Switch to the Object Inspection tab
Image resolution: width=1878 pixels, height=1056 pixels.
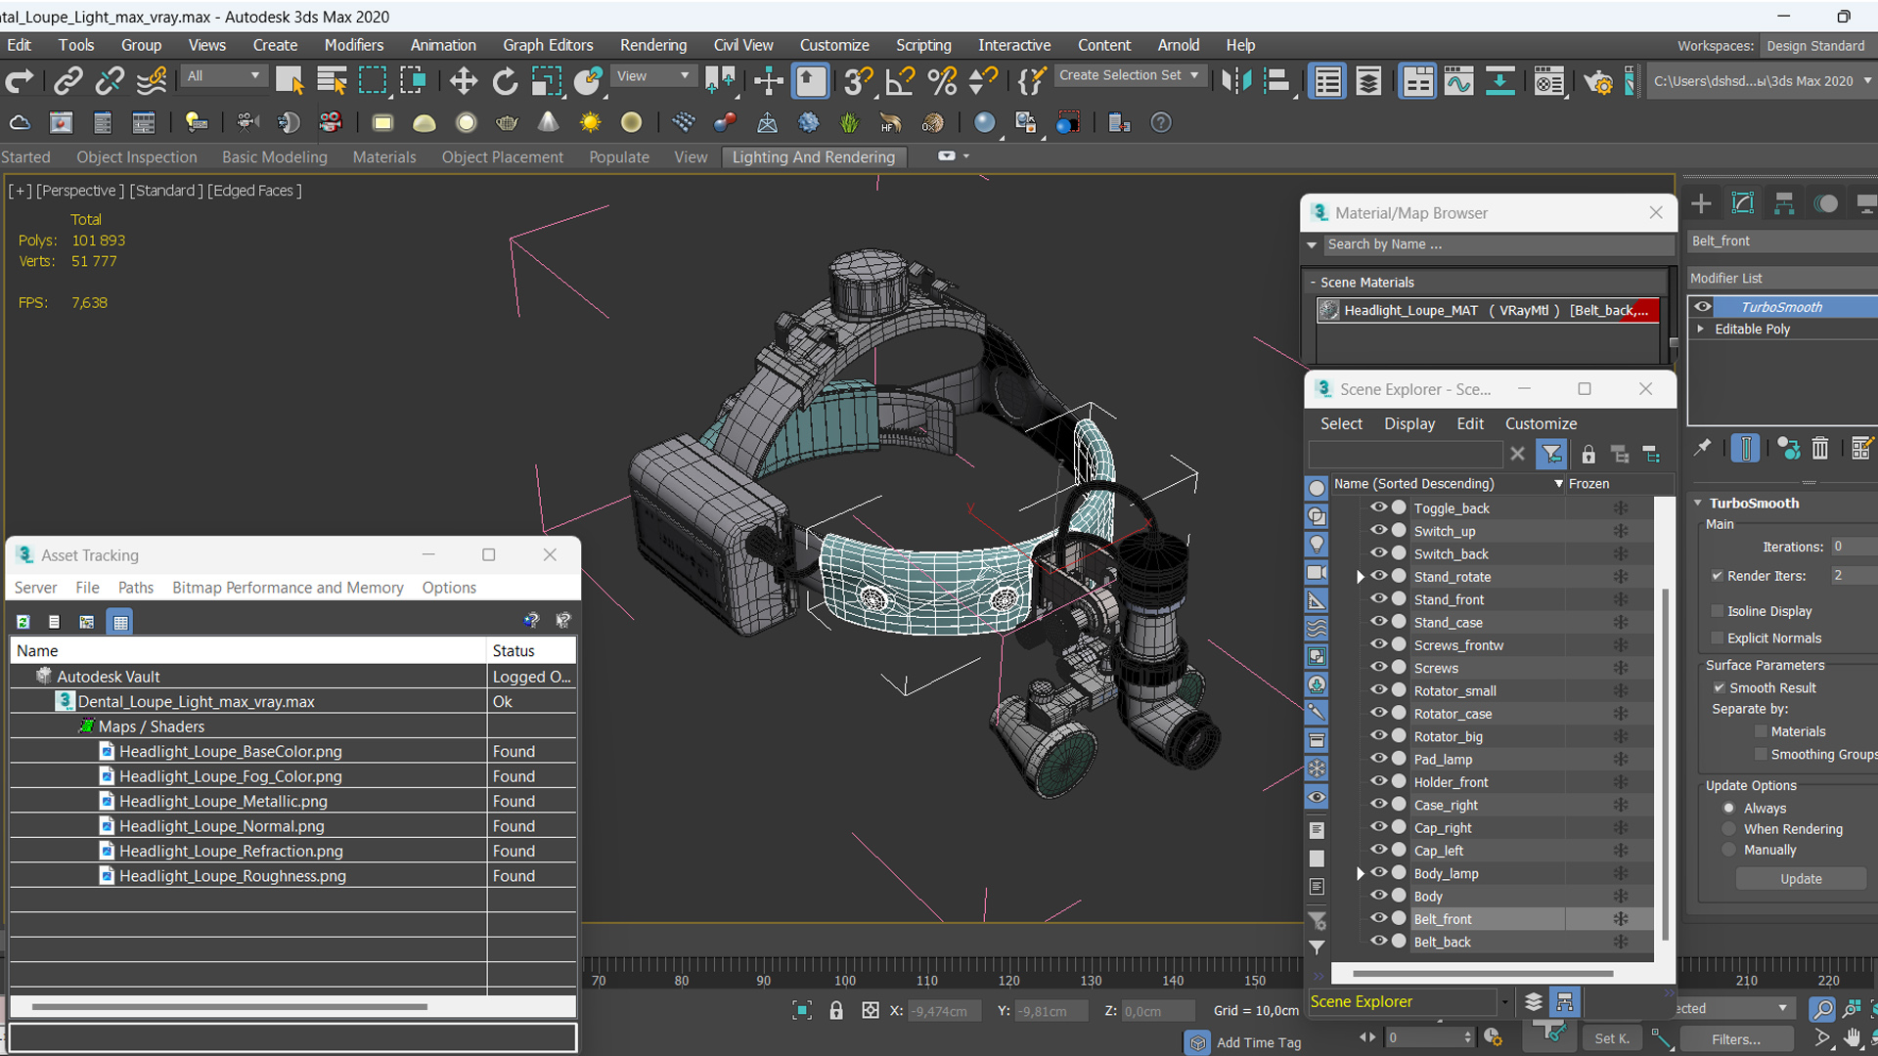[137, 156]
